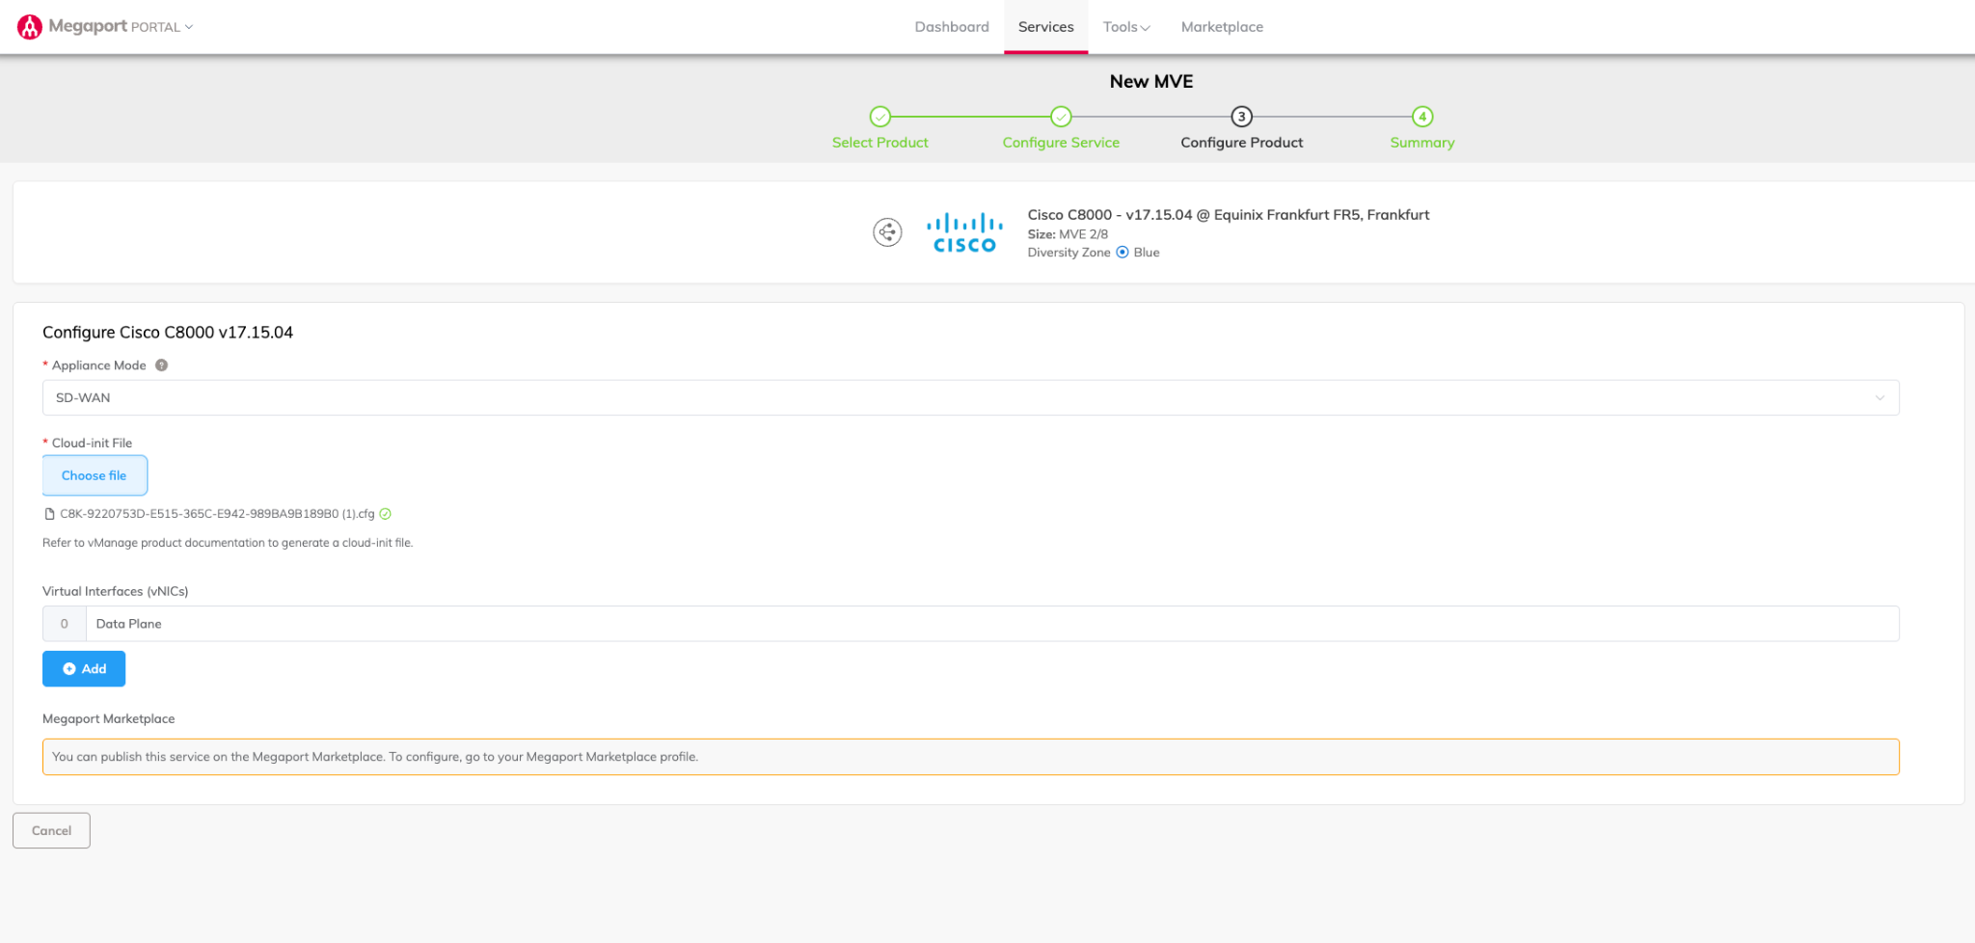Click the vNIC index 0 label

pyautogui.click(x=65, y=624)
